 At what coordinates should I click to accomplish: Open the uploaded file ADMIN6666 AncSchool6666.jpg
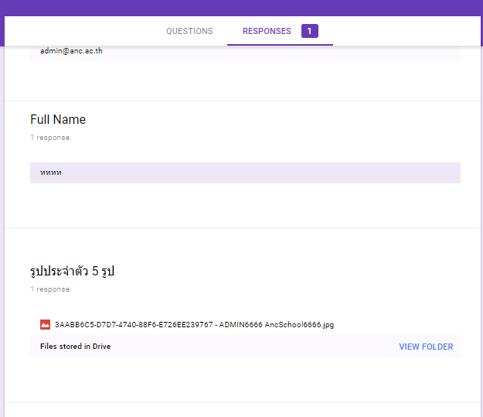[195, 324]
